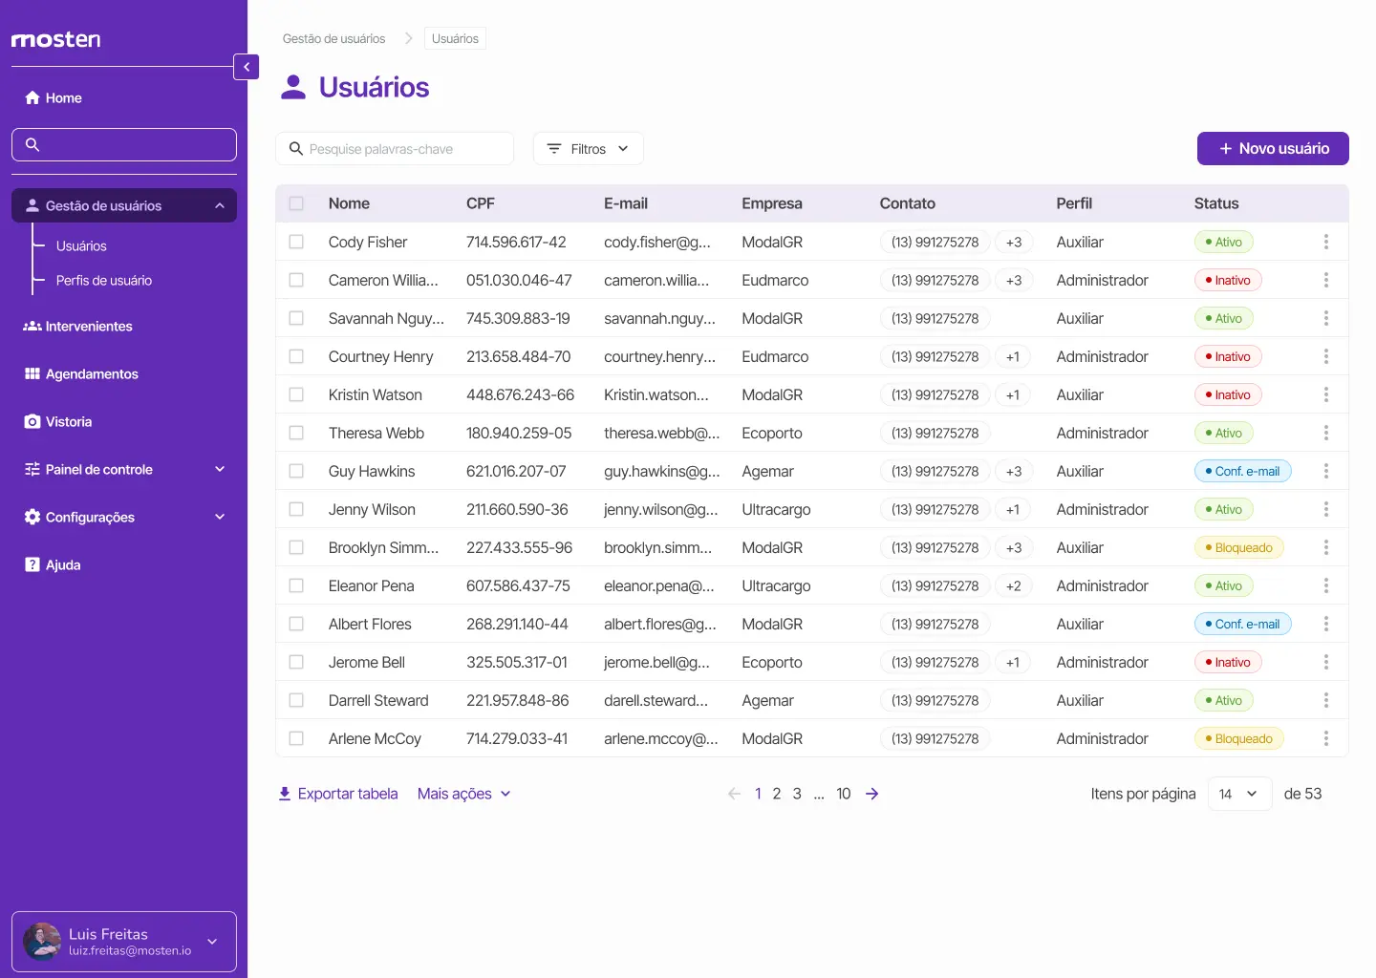Open the three-dot menu for Cody Fisher

point(1325,243)
